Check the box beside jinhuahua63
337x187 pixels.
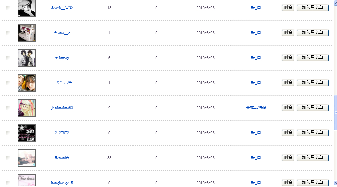[x=8, y=108]
